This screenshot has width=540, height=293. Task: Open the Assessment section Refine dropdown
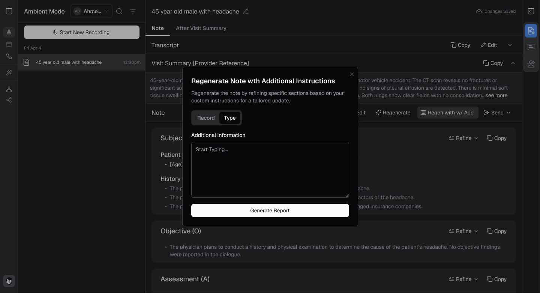click(463, 279)
